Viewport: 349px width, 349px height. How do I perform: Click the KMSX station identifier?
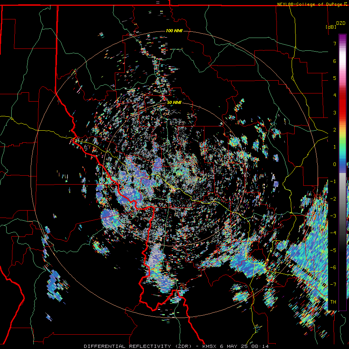point(209,346)
